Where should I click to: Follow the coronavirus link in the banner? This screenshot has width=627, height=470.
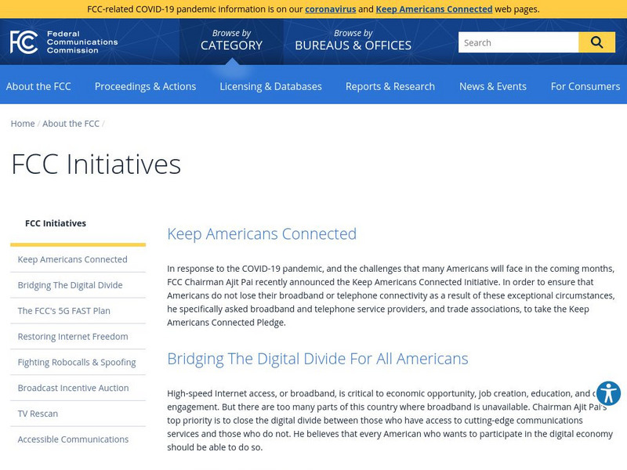330,9
